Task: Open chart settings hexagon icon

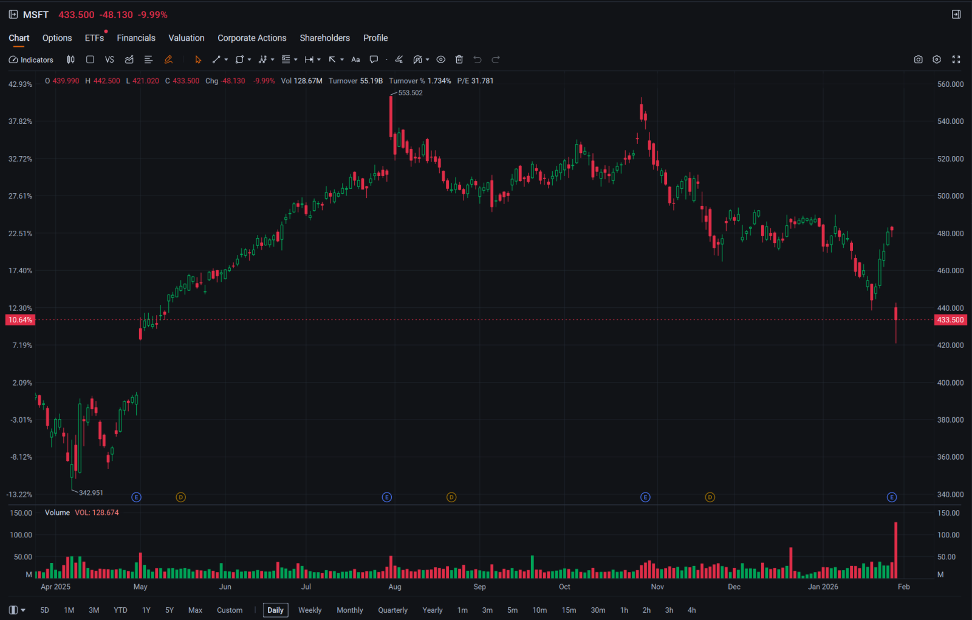Action: coord(937,60)
